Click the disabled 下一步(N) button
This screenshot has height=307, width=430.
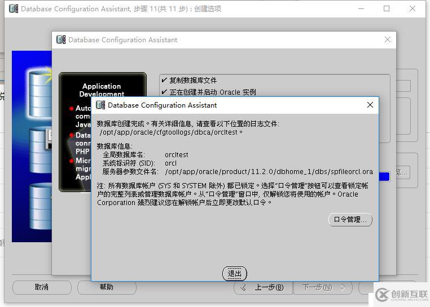click(323, 287)
